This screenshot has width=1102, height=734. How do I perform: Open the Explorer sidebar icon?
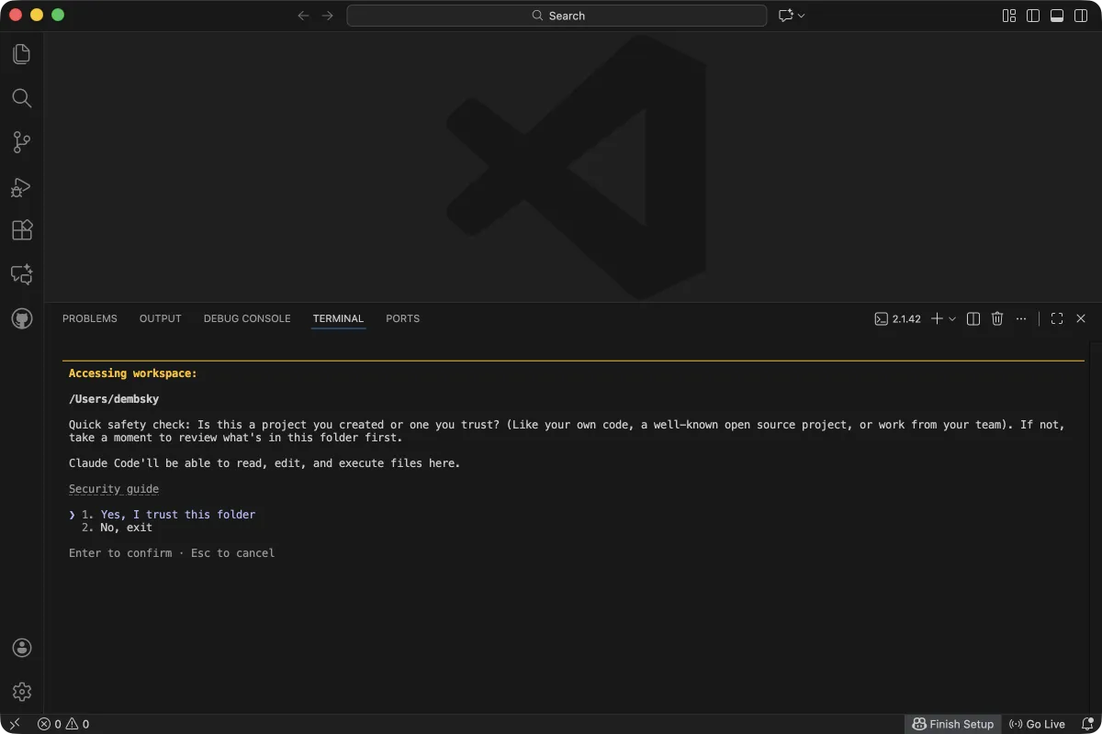tap(21, 53)
